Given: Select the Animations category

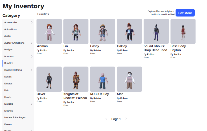Looking at the screenshot, I should click(x=18, y=29).
